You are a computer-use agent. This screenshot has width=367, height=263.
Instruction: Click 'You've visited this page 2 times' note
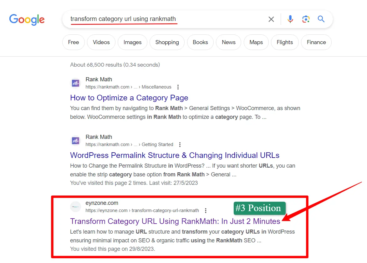pos(134,183)
